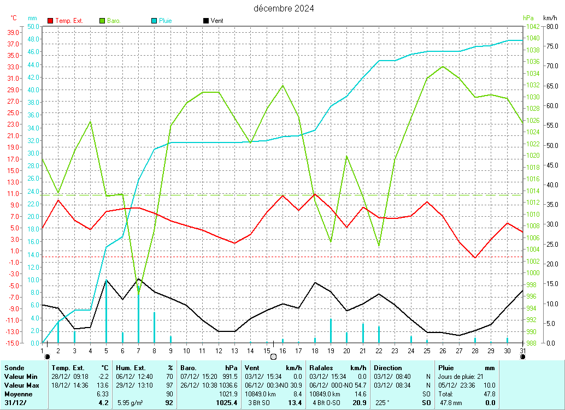This screenshot has width=565, height=410.
Task: Click the black Vent legend square
Action: click(205, 21)
